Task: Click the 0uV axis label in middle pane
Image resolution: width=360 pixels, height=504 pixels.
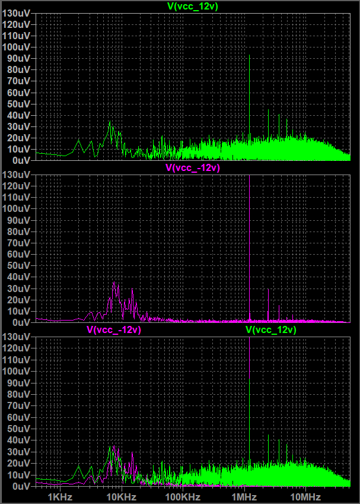Action: (21, 322)
